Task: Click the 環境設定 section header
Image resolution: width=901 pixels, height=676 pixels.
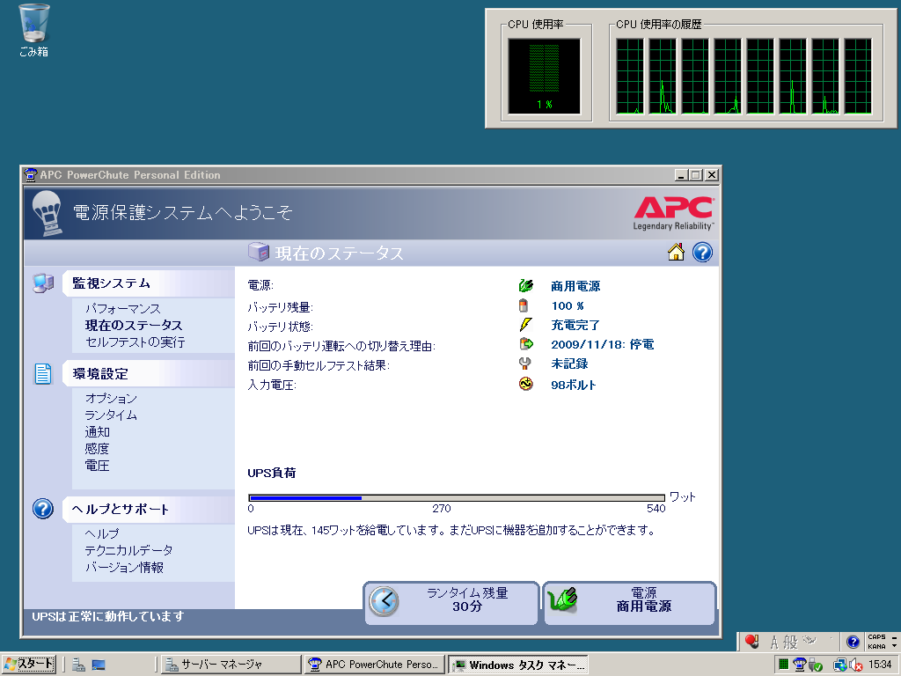Action: coord(148,373)
